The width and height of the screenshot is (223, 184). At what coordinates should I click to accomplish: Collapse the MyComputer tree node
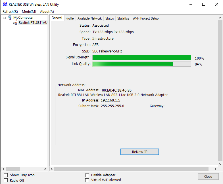(5, 18)
